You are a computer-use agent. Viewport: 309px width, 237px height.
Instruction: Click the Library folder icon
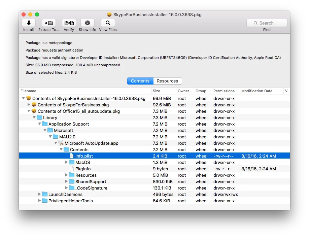[x=39, y=117]
